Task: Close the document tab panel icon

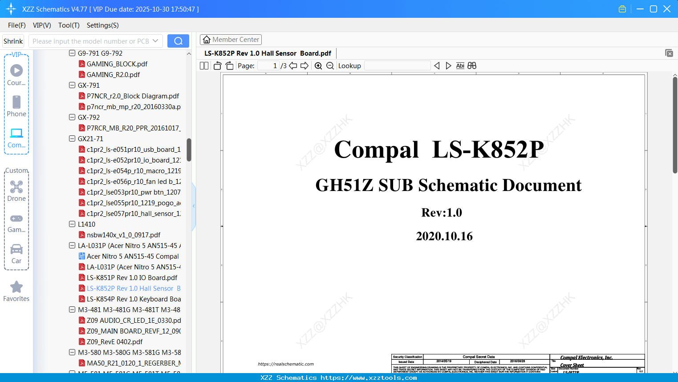Action: coord(669,53)
